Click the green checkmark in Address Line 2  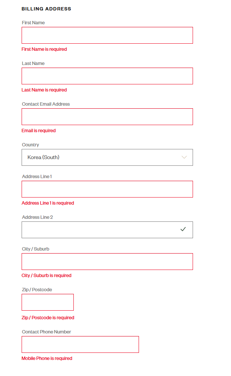(183, 229)
